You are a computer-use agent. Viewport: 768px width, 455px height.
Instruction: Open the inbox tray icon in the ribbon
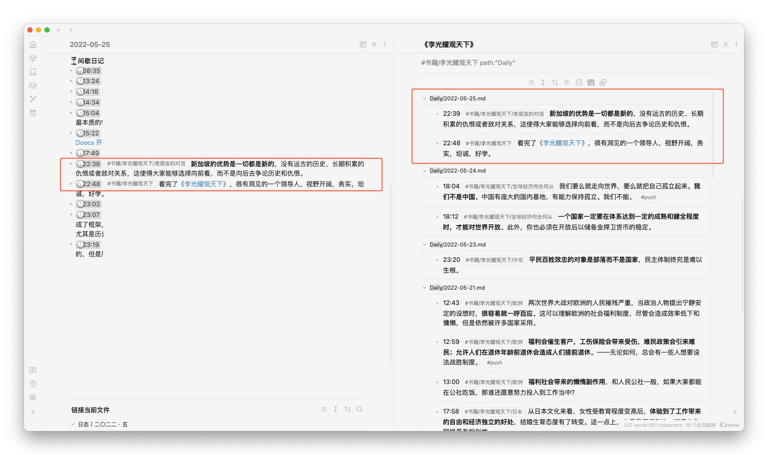click(33, 85)
